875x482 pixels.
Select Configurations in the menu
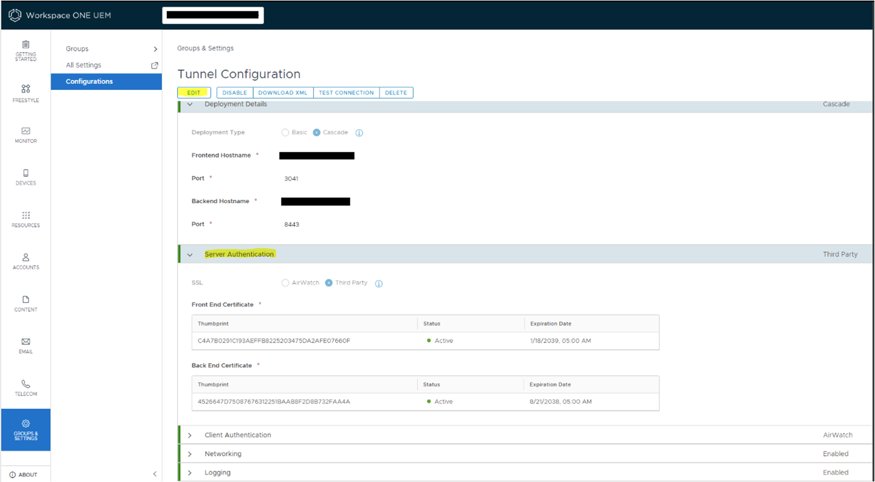click(89, 81)
